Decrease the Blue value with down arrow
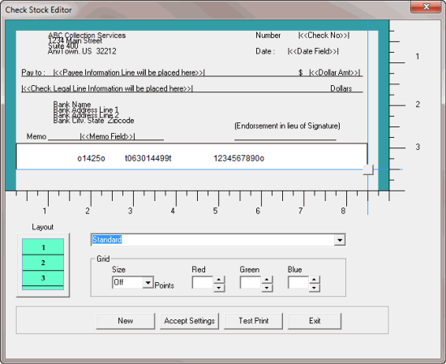446x364 pixels. click(314, 288)
